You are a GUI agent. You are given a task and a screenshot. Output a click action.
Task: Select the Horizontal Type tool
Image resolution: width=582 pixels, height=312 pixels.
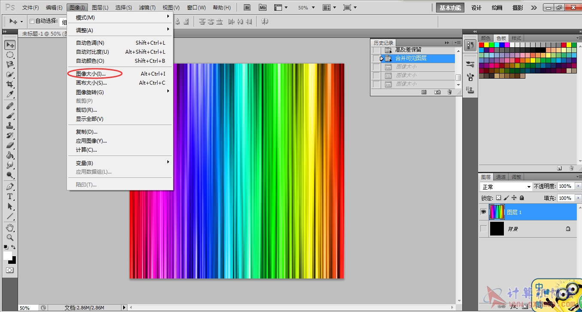click(x=10, y=197)
